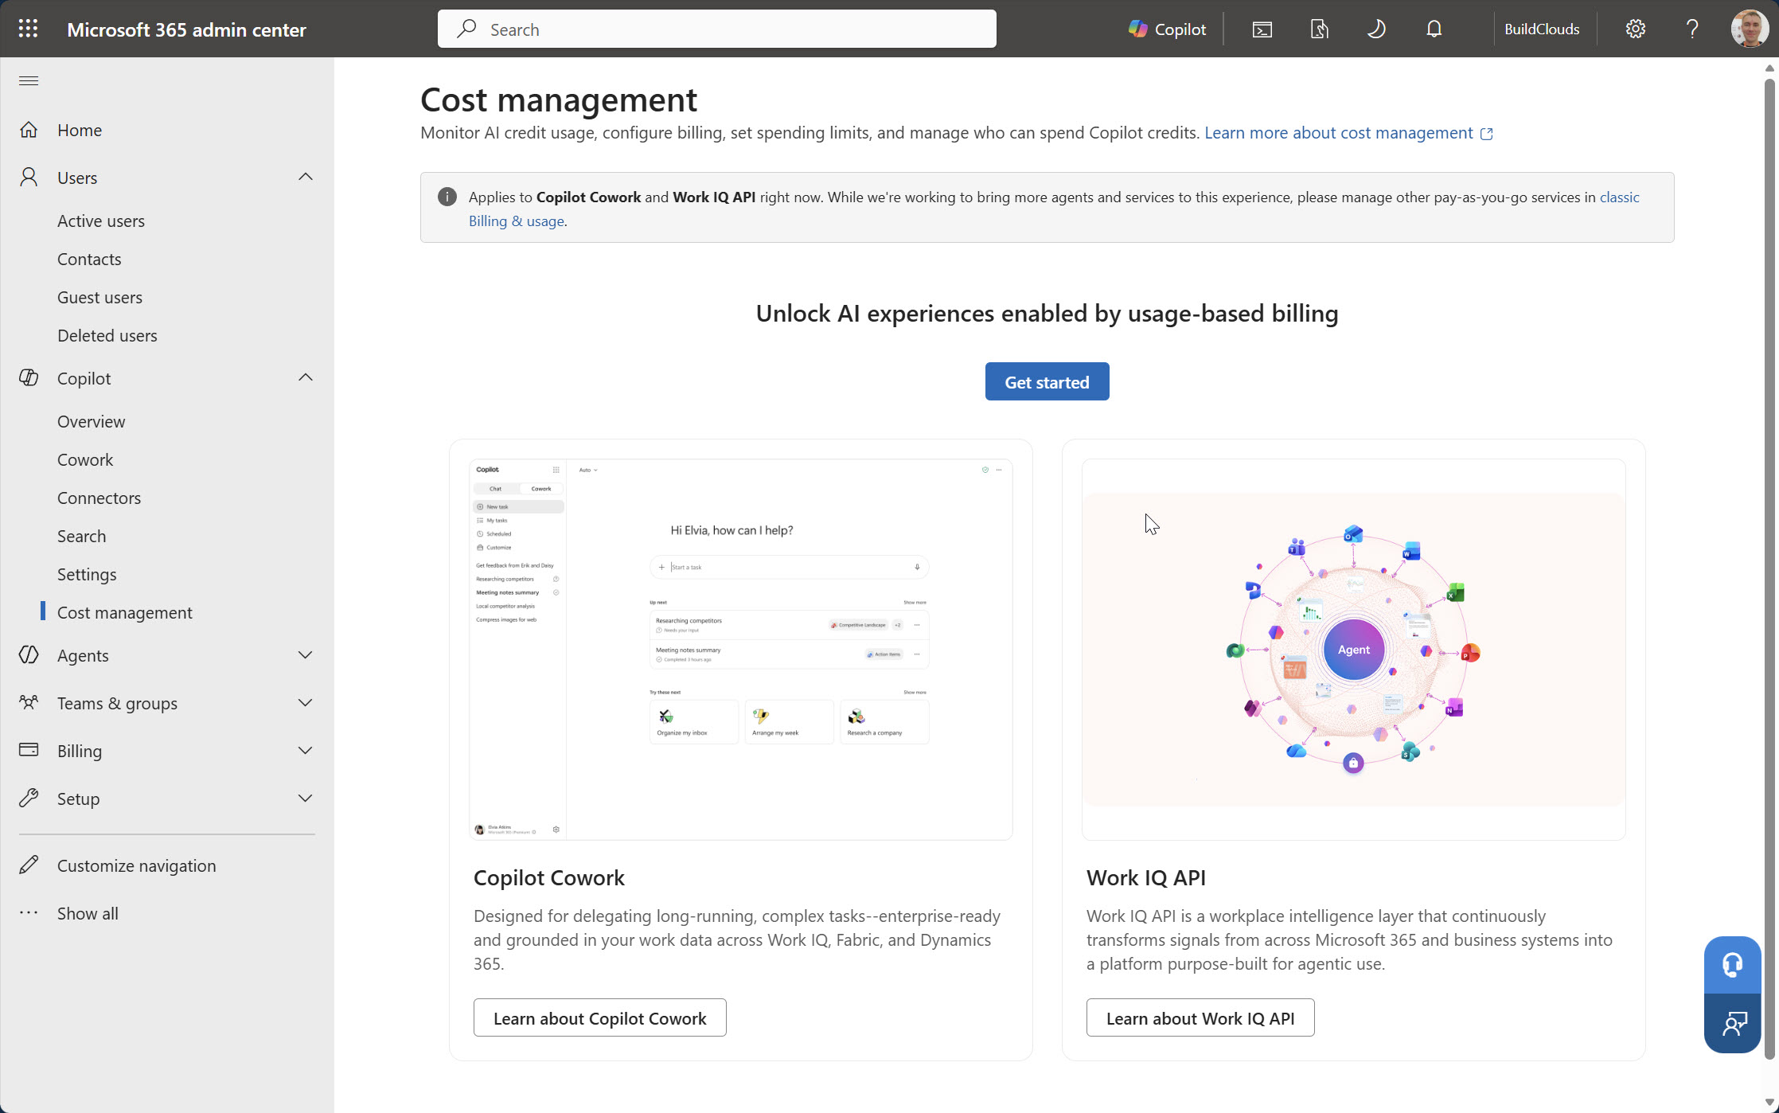Expand the Billing navigation section
This screenshot has height=1113, width=1779.
pyautogui.click(x=306, y=751)
